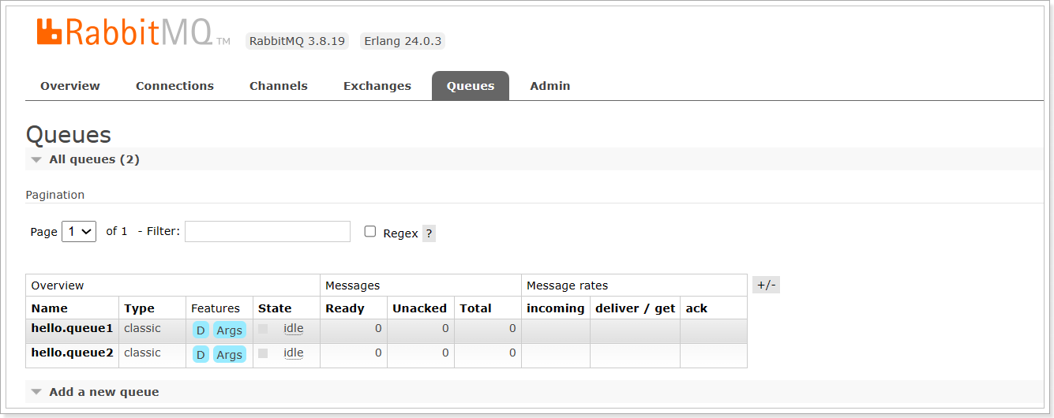
Task: Click the Args badge for hello.queue2
Action: coord(229,355)
